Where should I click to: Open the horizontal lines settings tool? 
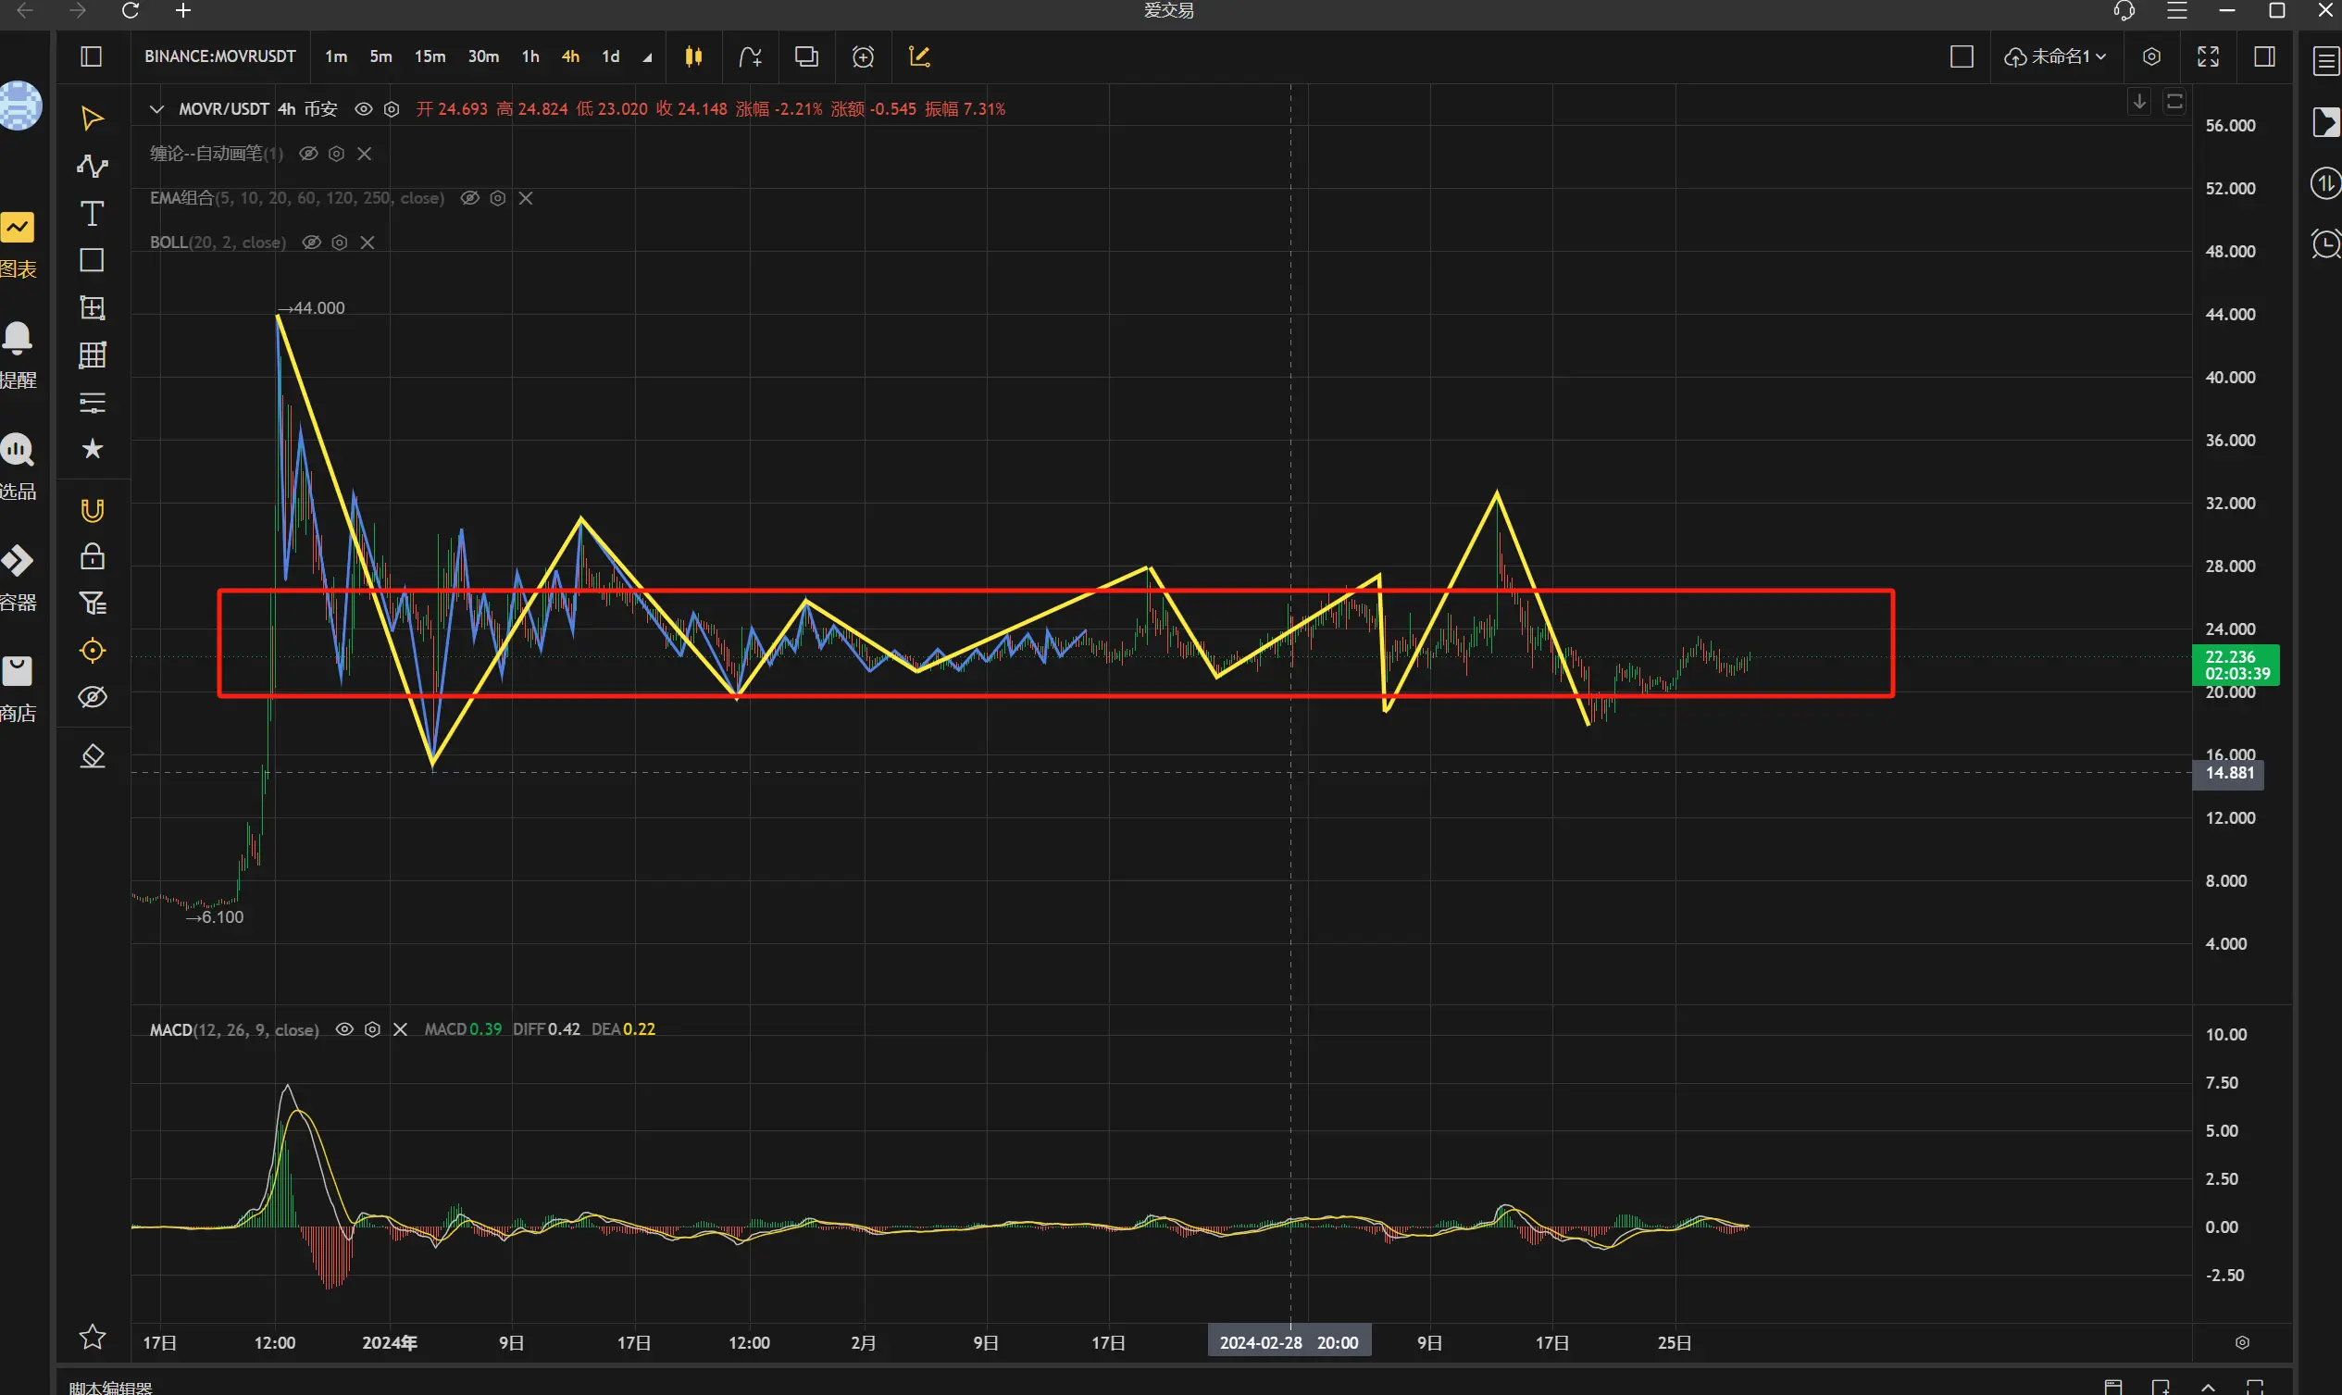pos(92,403)
